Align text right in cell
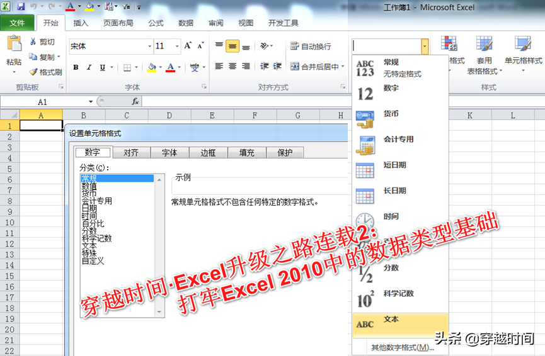The image size is (545, 356). (246, 66)
